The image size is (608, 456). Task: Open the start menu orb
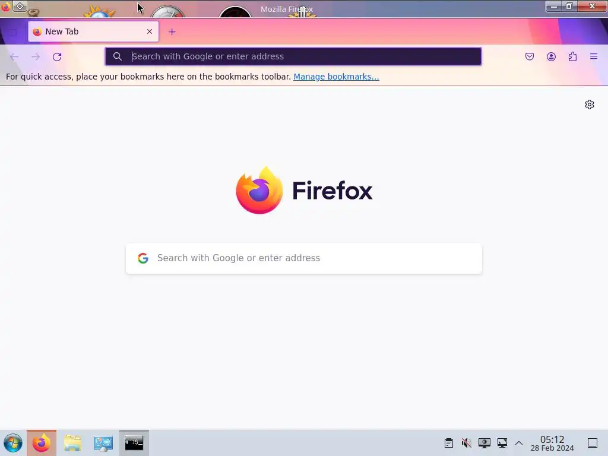point(13,443)
